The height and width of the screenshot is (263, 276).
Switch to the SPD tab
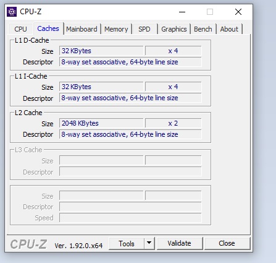pos(144,29)
